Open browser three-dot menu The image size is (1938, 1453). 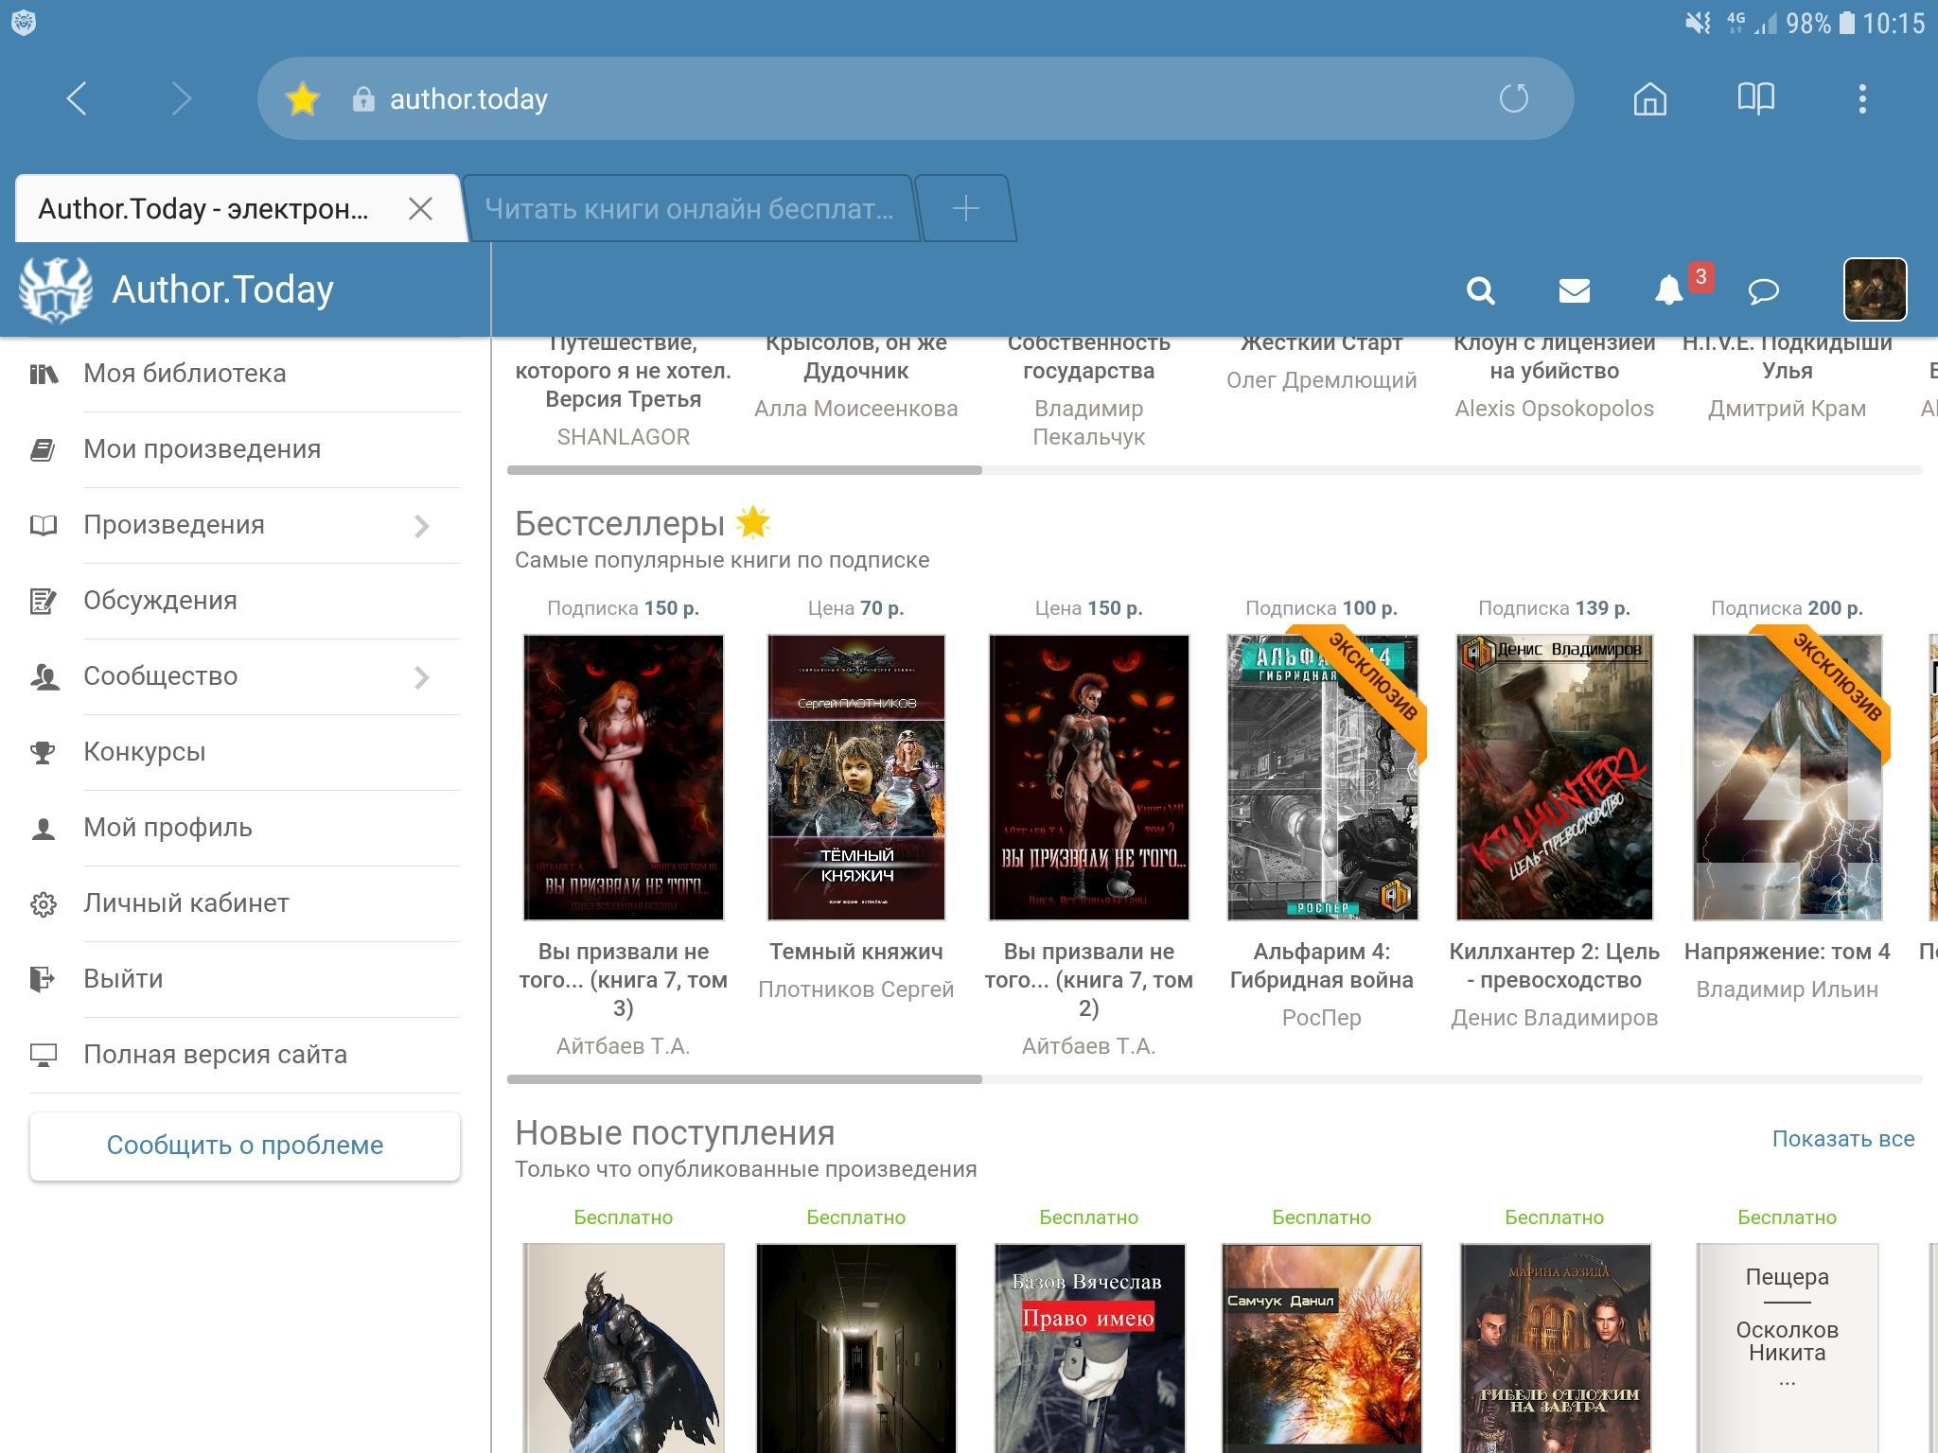(x=1861, y=98)
